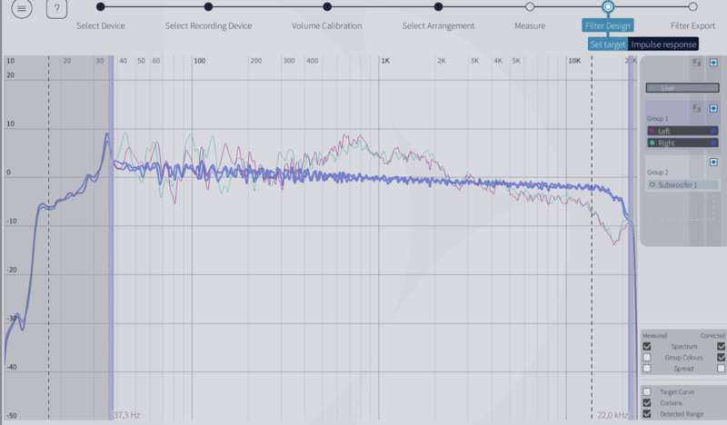
Task: Select the Set target tab
Action: (x=607, y=44)
